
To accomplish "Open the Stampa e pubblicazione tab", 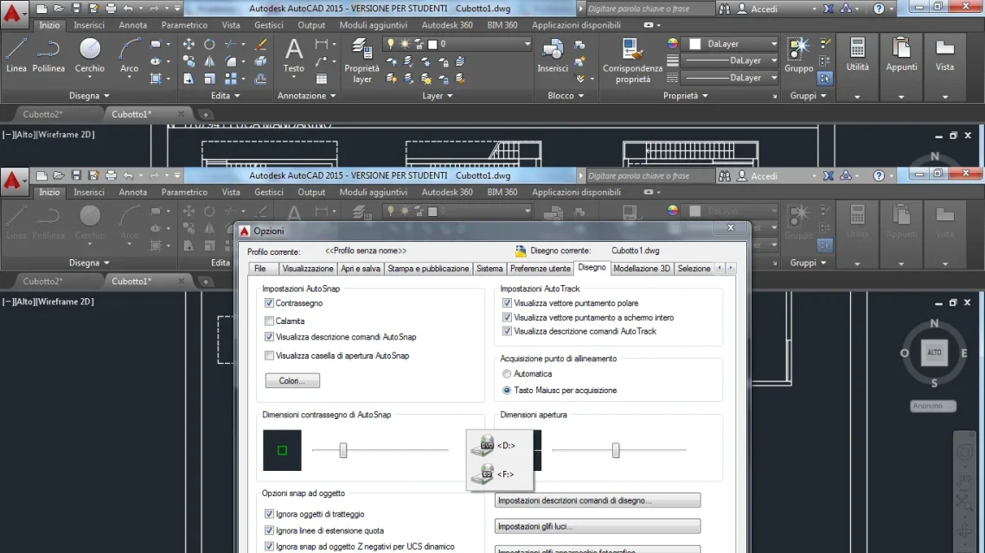I will 428,269.
